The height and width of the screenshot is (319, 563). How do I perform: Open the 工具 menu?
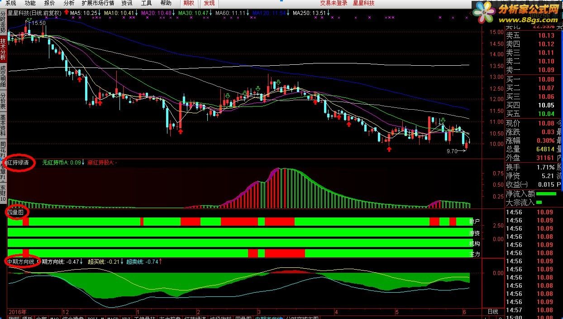click(x=147, y=3)
